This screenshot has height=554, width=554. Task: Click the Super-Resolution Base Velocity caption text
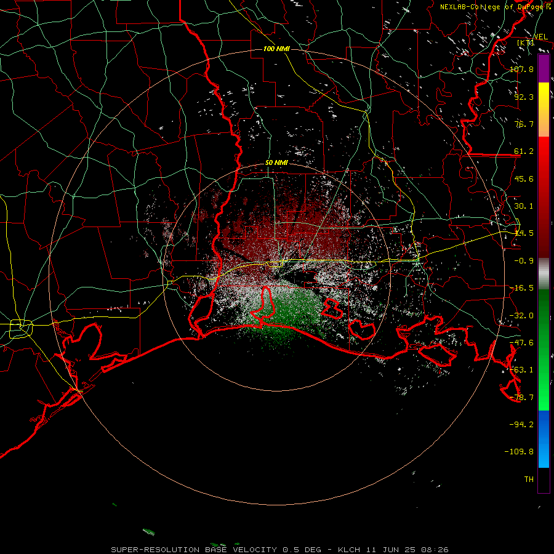click(280, 550)
